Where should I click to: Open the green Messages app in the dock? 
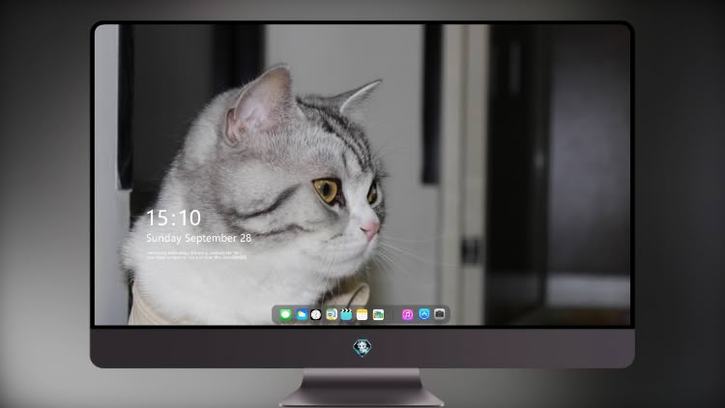pyautogui.click(x=285, y=315)
